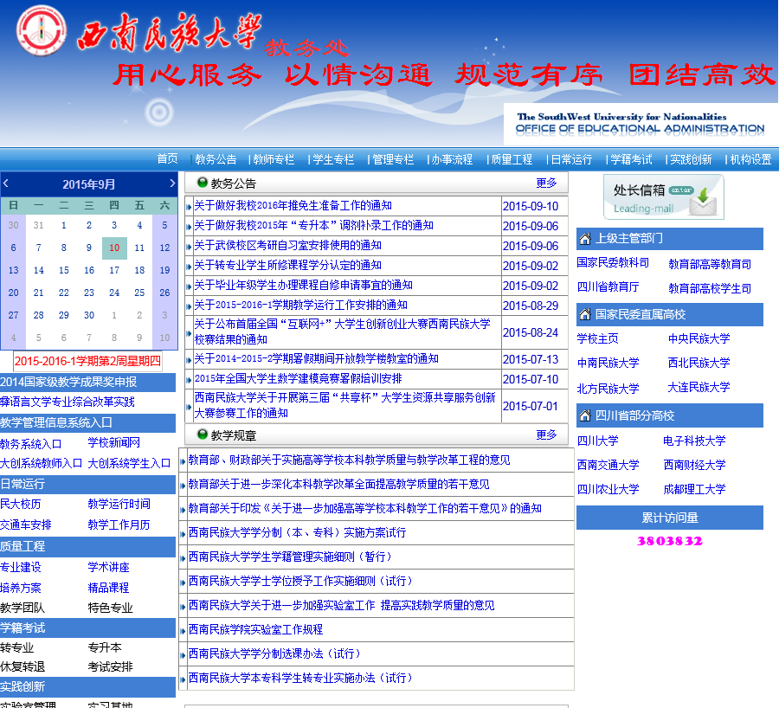Open notice 关于转专业学生所修课程学分认定的通知
Image resolution: width=779 pixels, height=708 pixels.
click(287, 265)
